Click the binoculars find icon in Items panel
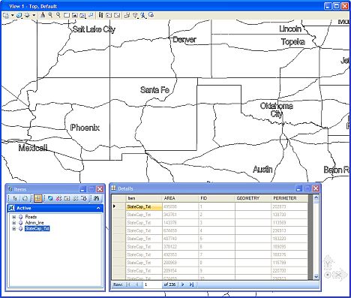 (x=97, y=198)
